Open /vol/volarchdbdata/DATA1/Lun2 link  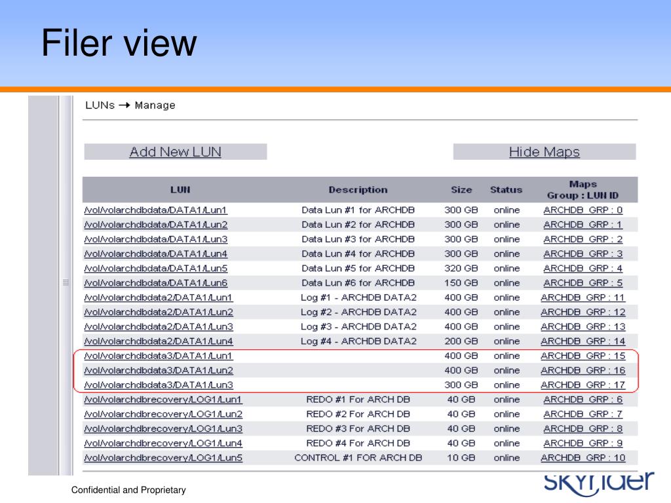click(x=156, y=225)
